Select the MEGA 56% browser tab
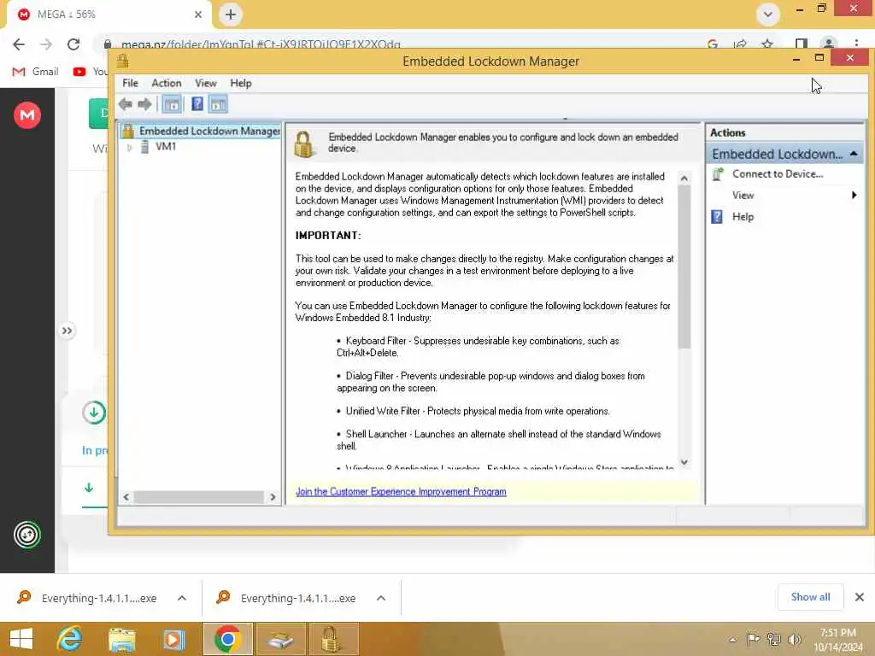 coord(109,15)
